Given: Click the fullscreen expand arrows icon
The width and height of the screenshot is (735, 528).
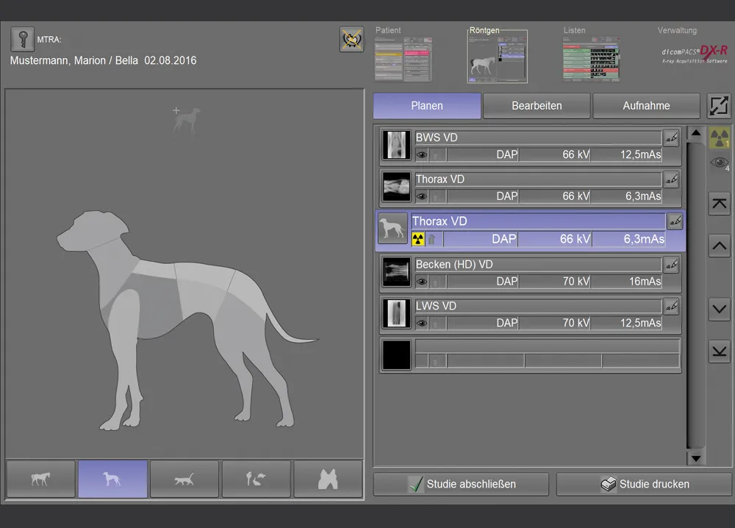Looking at the screenshot, I should click(x=719, y=106).
